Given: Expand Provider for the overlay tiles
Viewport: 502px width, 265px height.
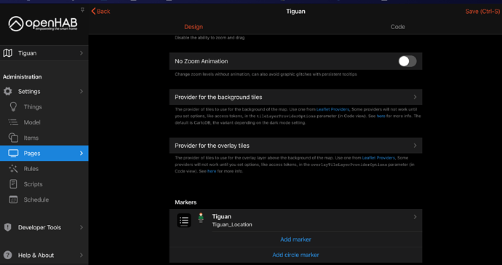Looking at the screenshot, I should click(x=295, y=146).
